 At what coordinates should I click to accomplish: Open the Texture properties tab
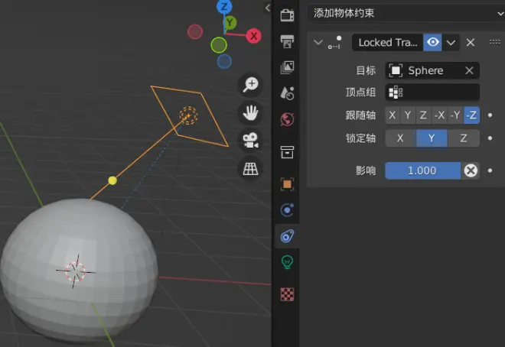287,294
